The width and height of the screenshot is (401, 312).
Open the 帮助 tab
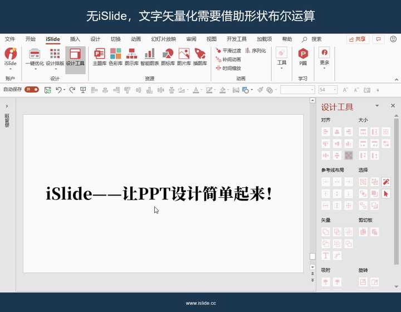click(x=287, y=39)
